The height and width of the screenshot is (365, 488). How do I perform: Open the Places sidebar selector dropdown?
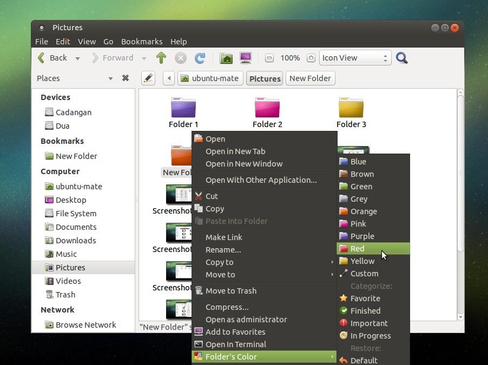tap(110, 78)
